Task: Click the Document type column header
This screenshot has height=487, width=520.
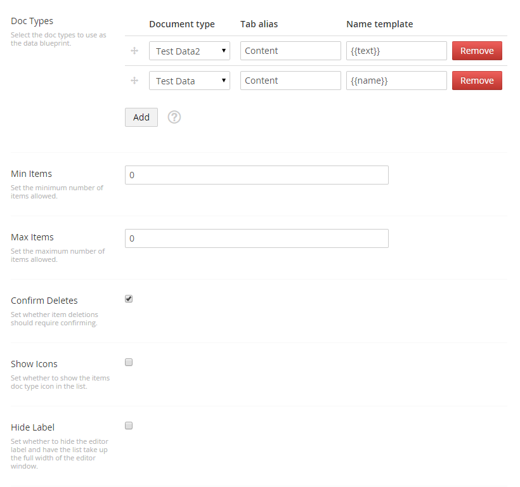Action: pyautogui.click(x=182, y=24)
